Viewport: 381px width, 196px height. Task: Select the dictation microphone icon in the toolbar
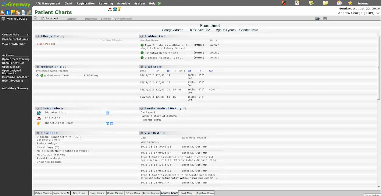tap(283, 3)
